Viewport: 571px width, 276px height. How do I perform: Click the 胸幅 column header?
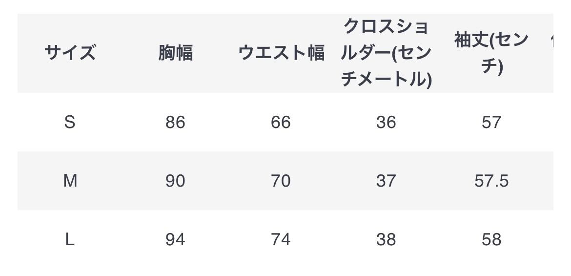[x=175, y=52]
